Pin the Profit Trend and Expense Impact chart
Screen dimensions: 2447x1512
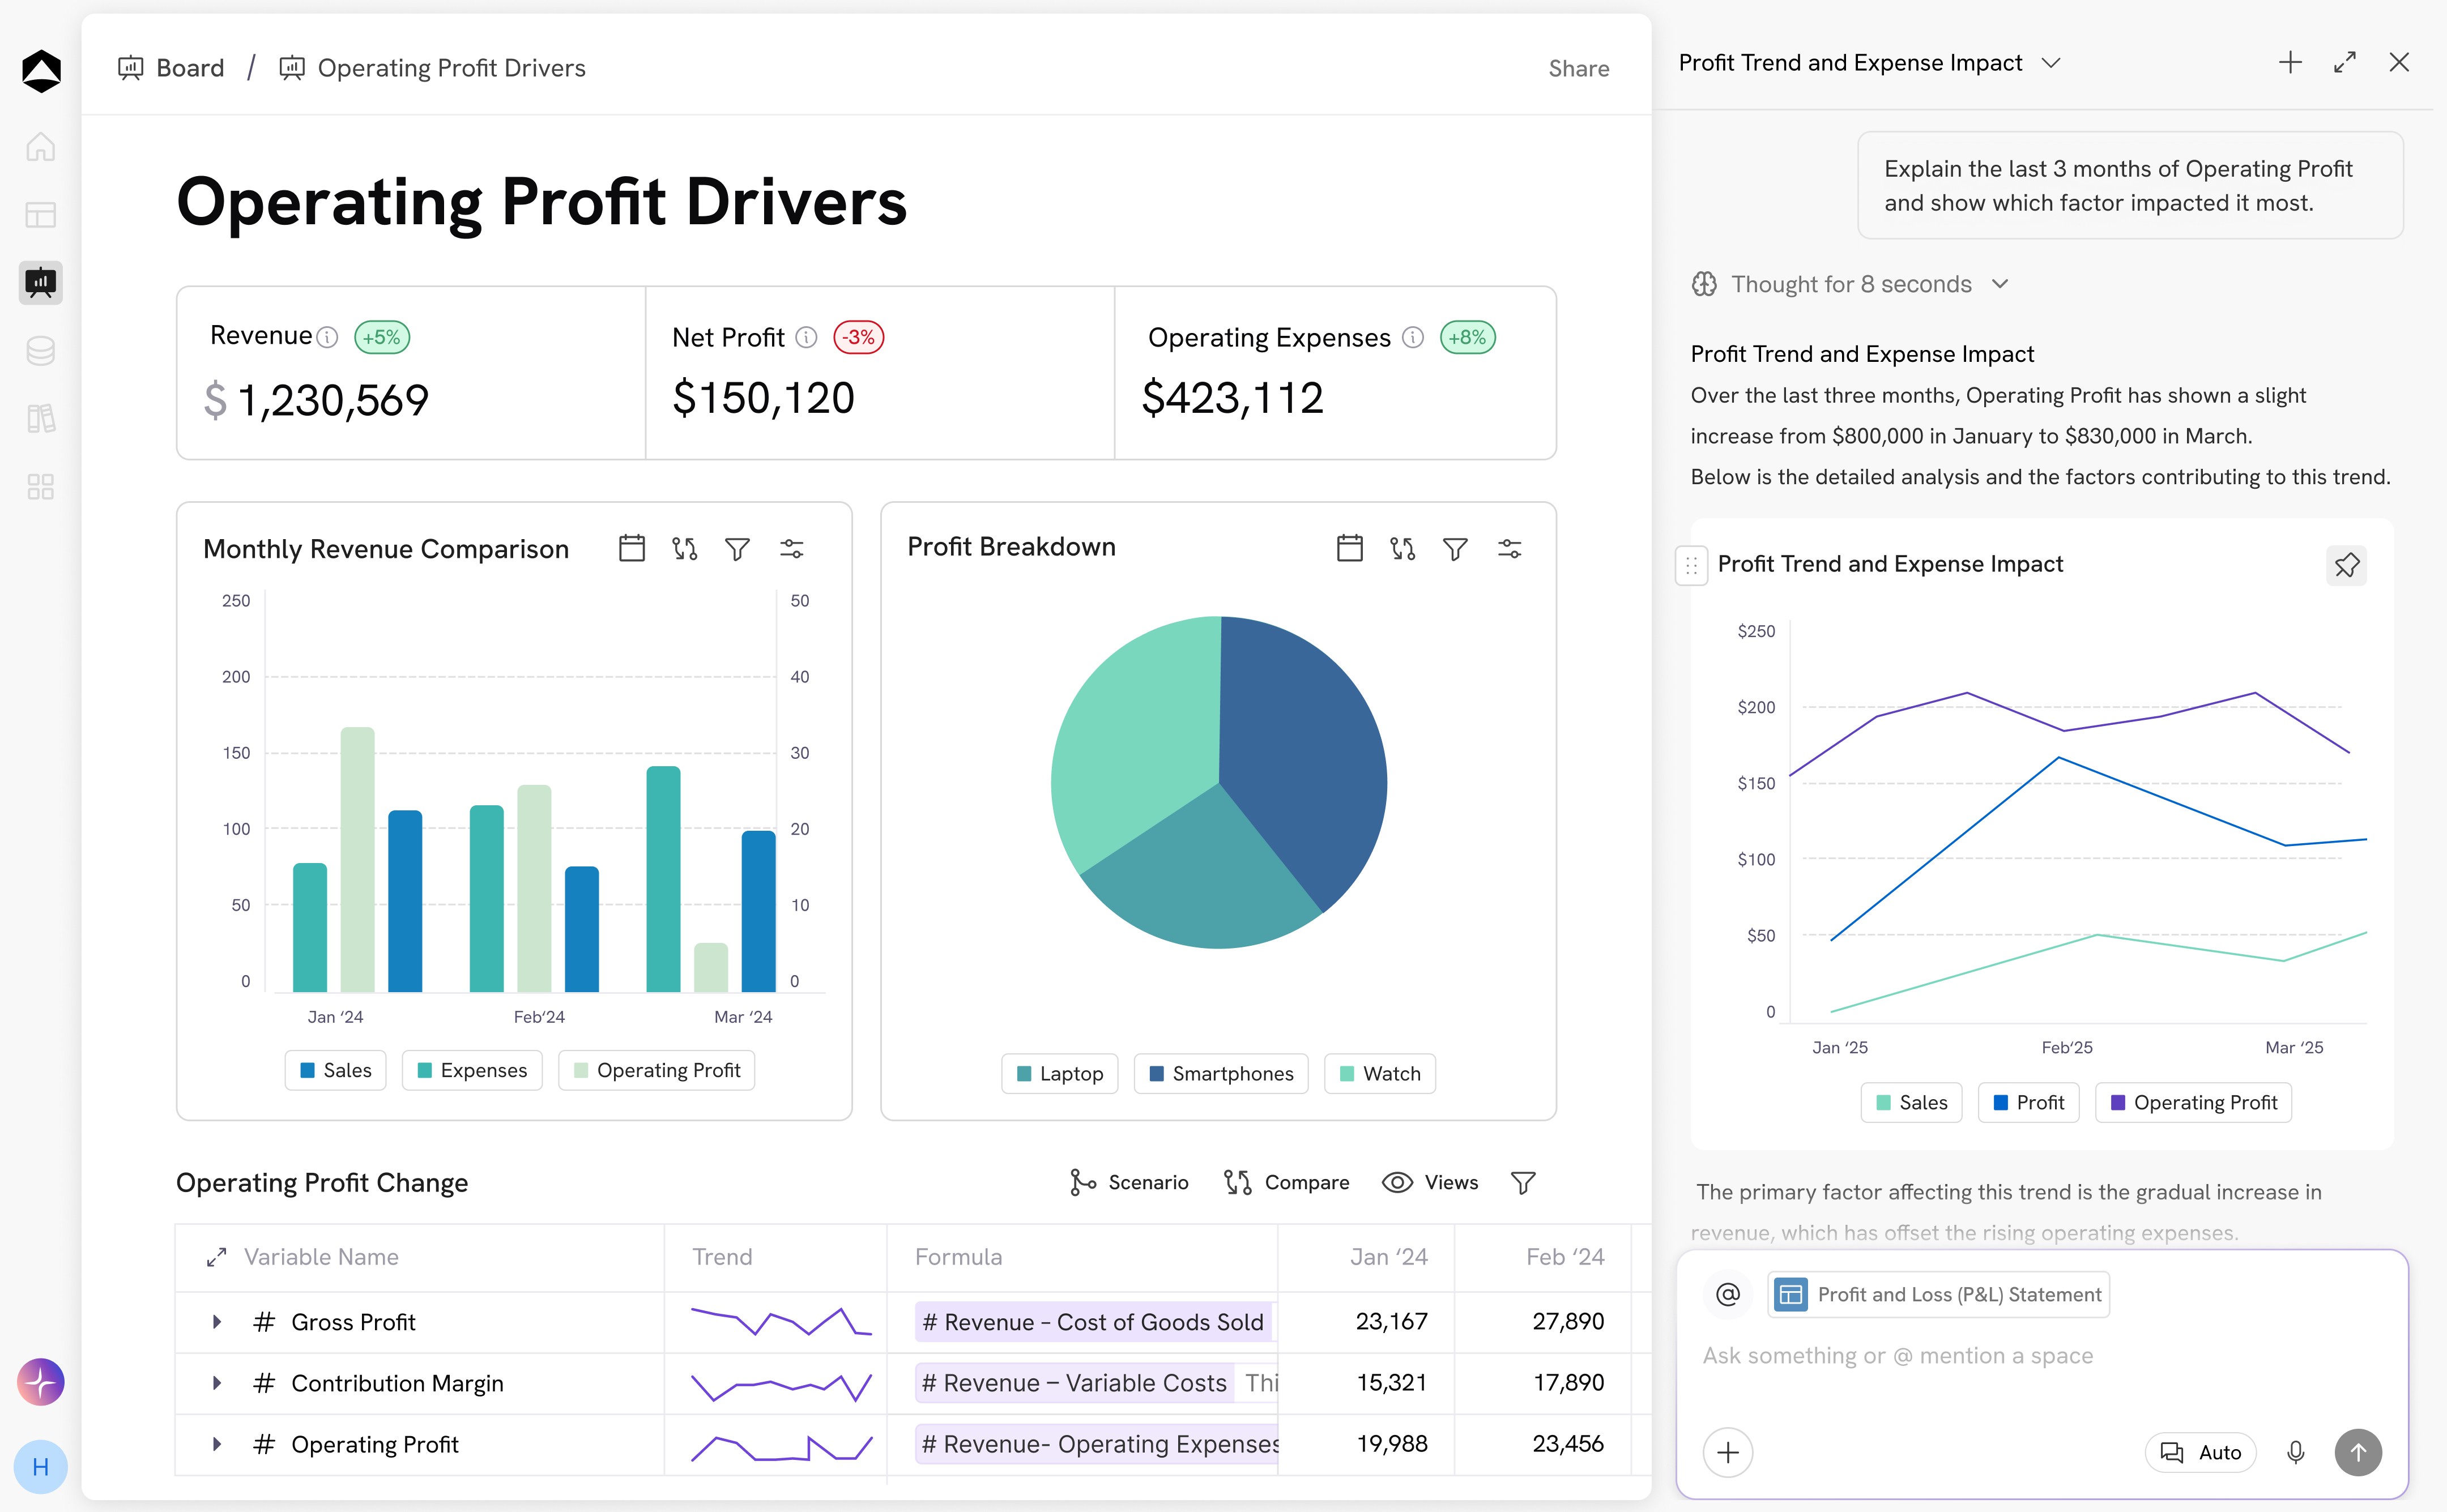[x=2346, y=565]
